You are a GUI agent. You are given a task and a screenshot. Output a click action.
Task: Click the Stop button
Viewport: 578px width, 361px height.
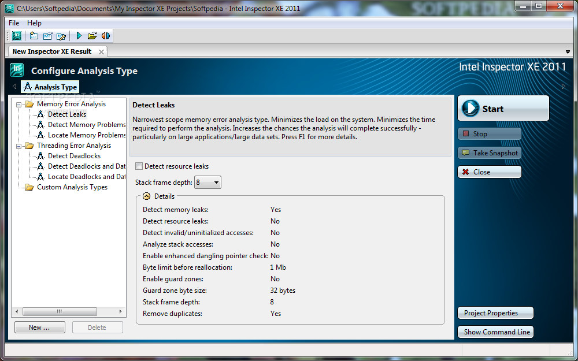[x=490, y=134]
